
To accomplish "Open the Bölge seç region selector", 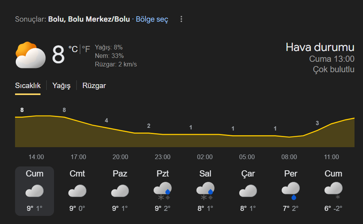I will 152,19.
